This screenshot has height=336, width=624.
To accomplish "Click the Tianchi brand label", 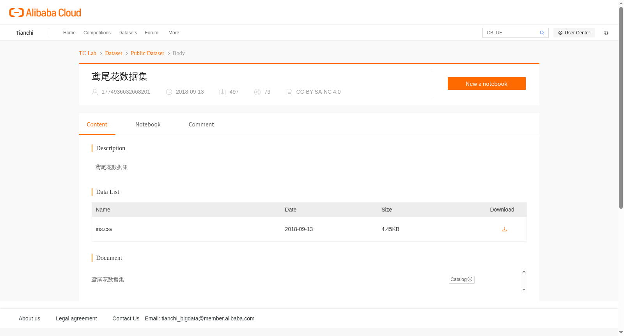I will 25,33.
